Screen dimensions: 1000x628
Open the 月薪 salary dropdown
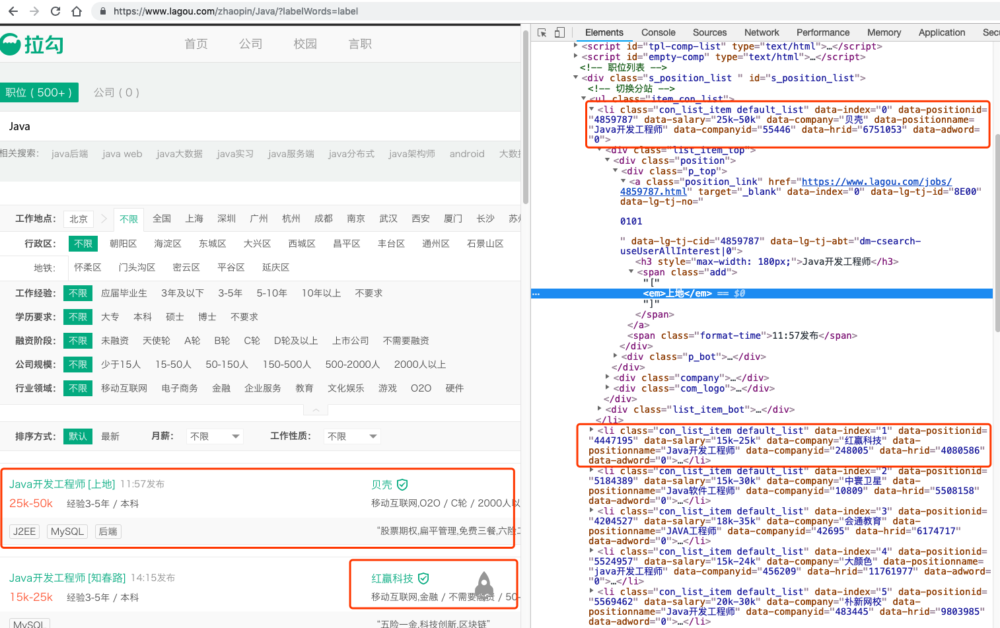(215, 436)
